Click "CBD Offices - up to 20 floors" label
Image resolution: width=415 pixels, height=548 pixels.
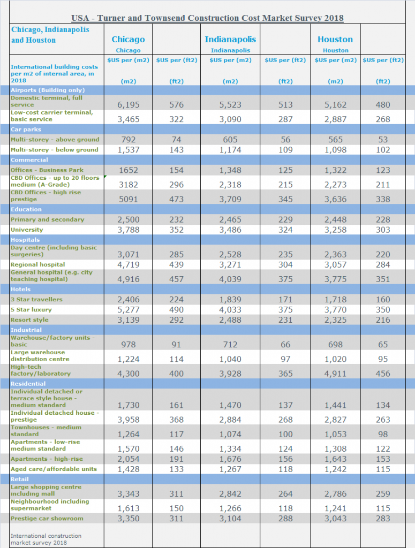tap(55, 181)
